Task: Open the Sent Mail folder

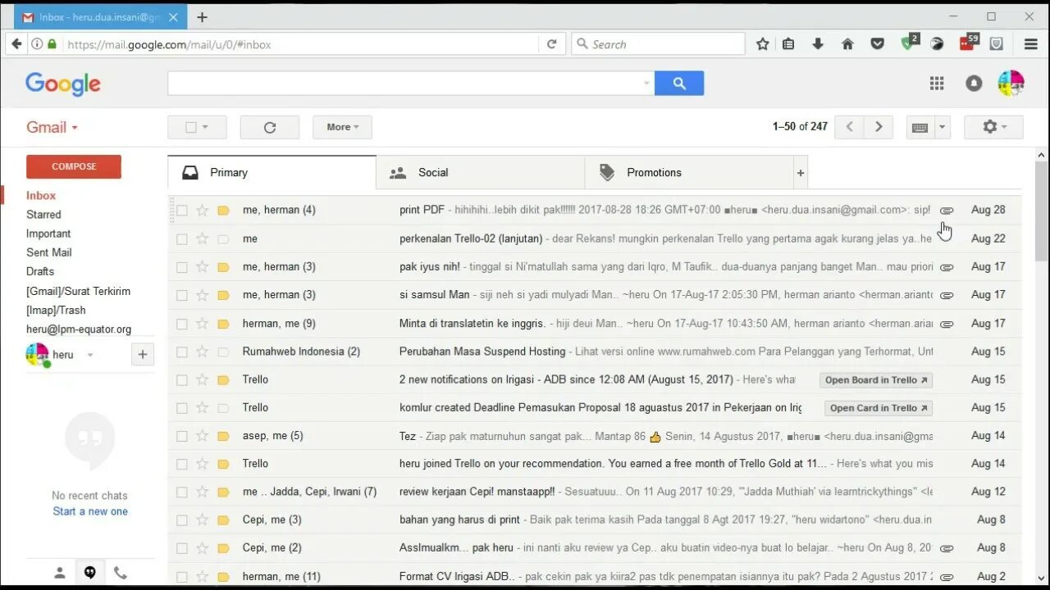Action: click(49, 252)
